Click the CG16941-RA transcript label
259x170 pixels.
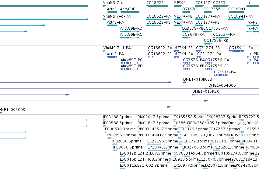tap(241, 16)
